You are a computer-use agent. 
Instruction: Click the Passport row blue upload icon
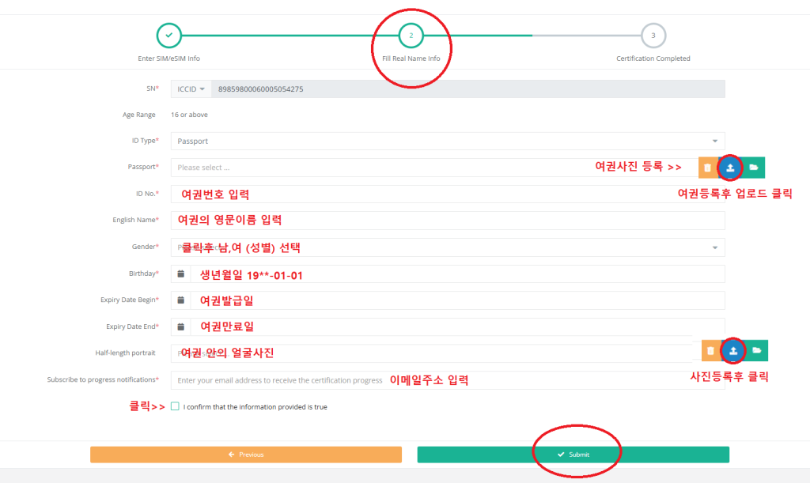click(730, 168)
